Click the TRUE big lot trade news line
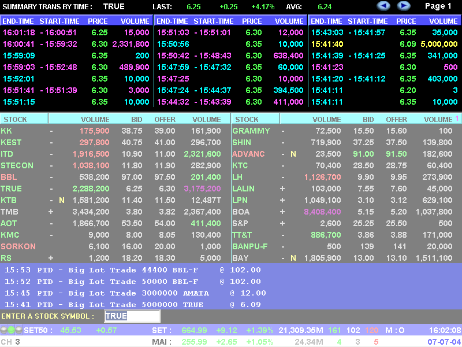 click(133, 305)
